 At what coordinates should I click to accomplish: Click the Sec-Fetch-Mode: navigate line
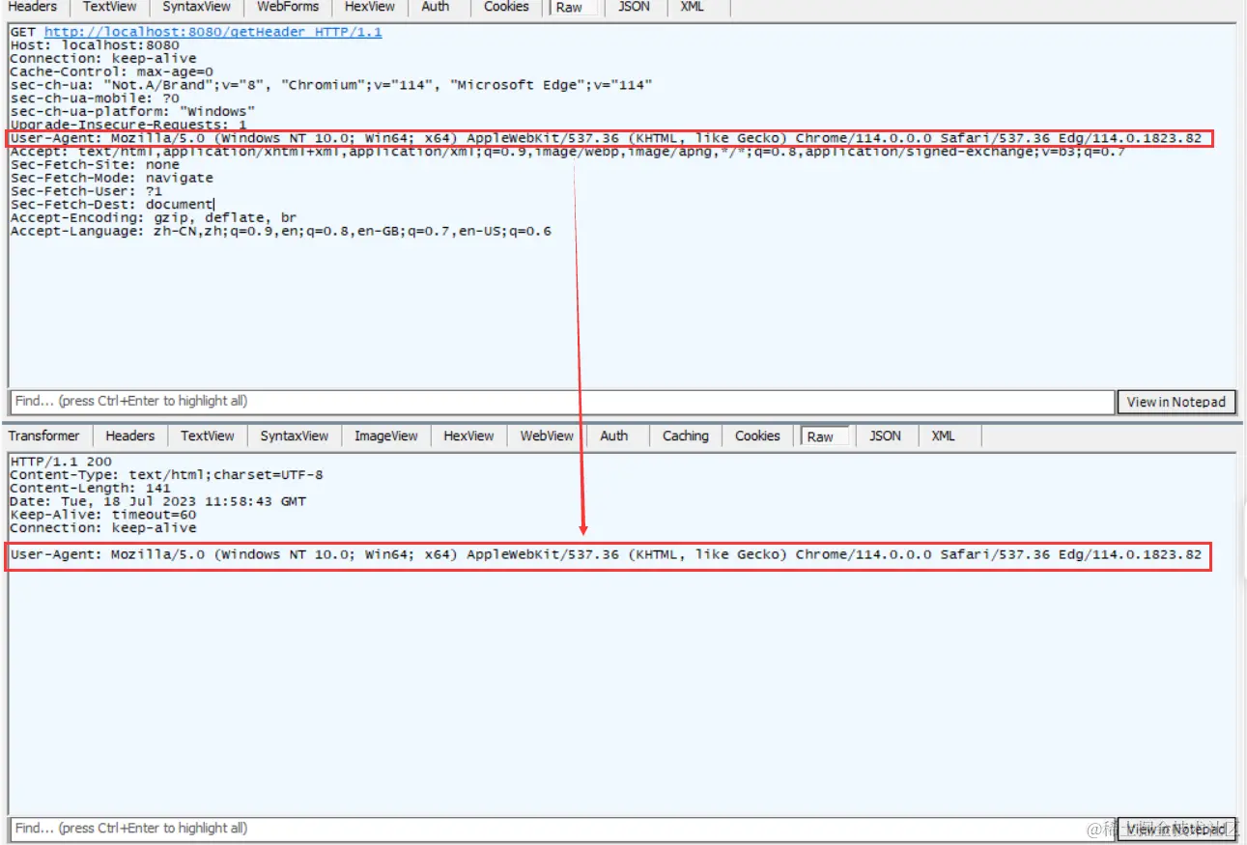pyautogui.click(x=111, y=179)
